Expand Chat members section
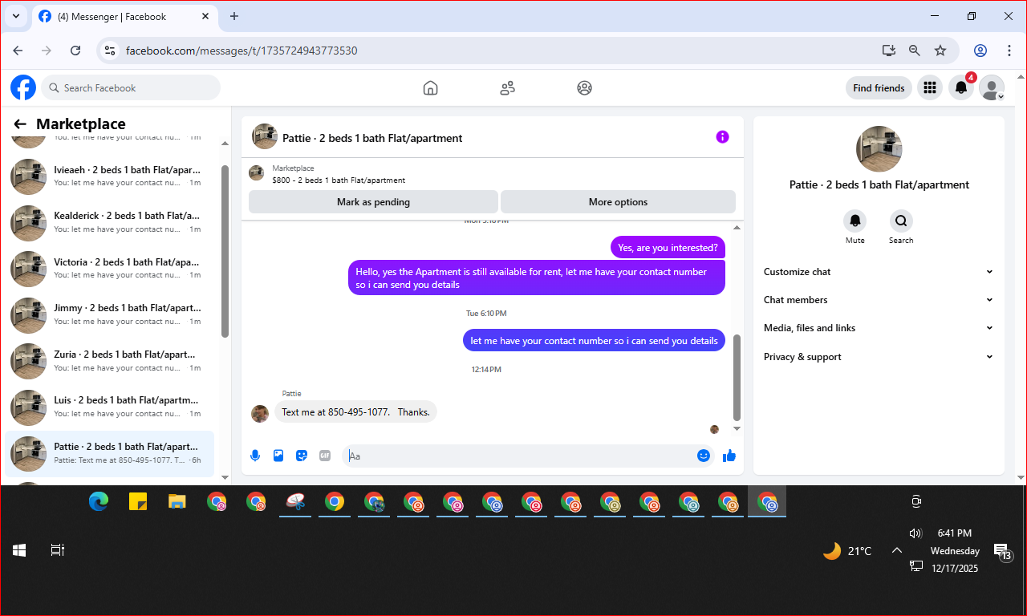 pos(879,300)
